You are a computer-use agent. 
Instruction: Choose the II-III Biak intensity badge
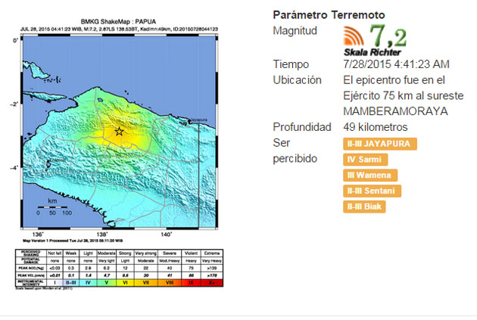(364, 207)
